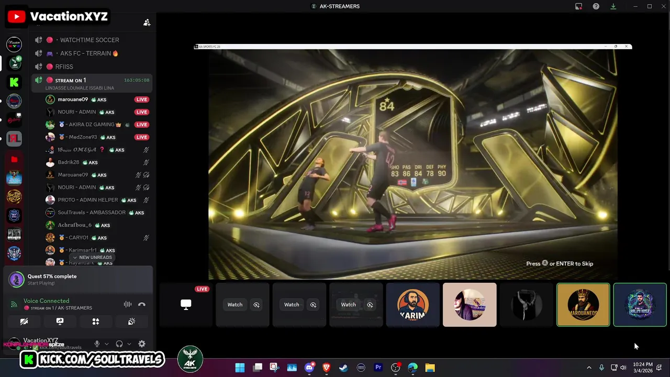This screenshot has height=377, width=670.
Task: Open File Explorer from the taskbar
Action: coord(430,368)
